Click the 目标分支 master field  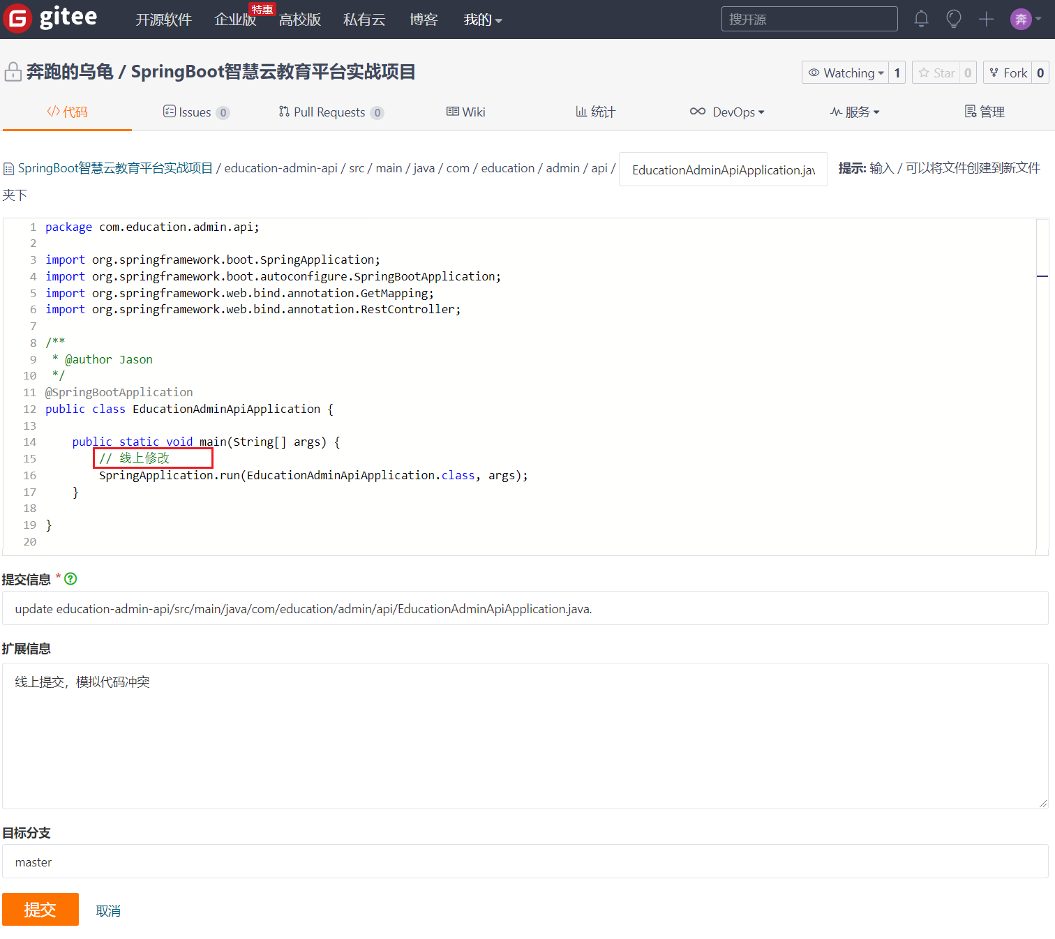tap(525, 862)
